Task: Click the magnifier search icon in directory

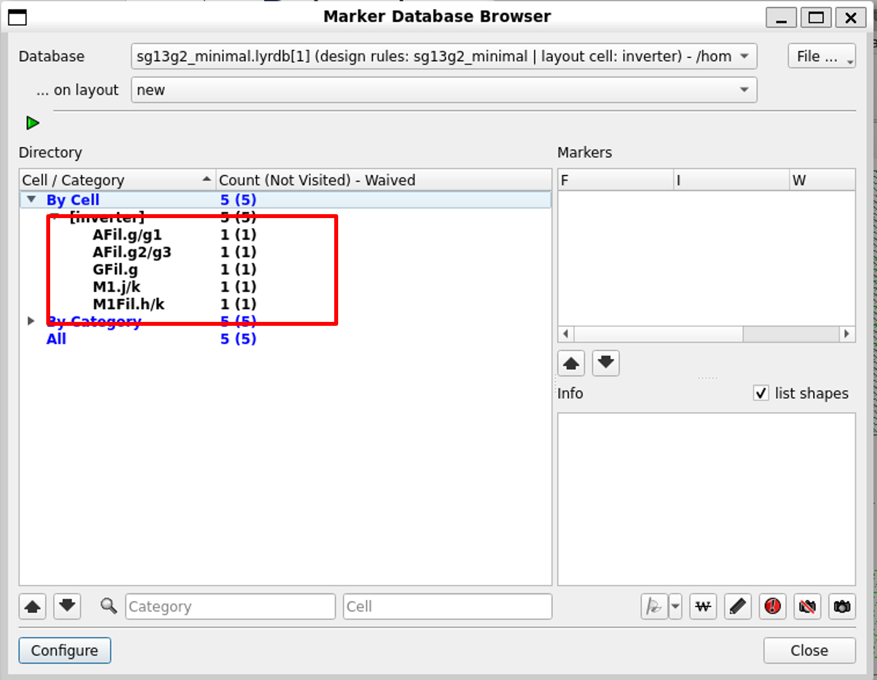Action: coord(108,606)
